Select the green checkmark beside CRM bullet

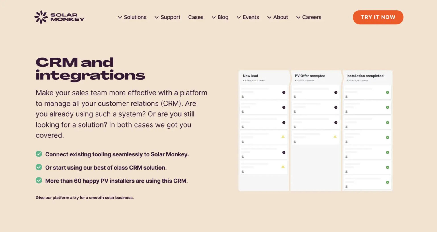tap(39, 167)
